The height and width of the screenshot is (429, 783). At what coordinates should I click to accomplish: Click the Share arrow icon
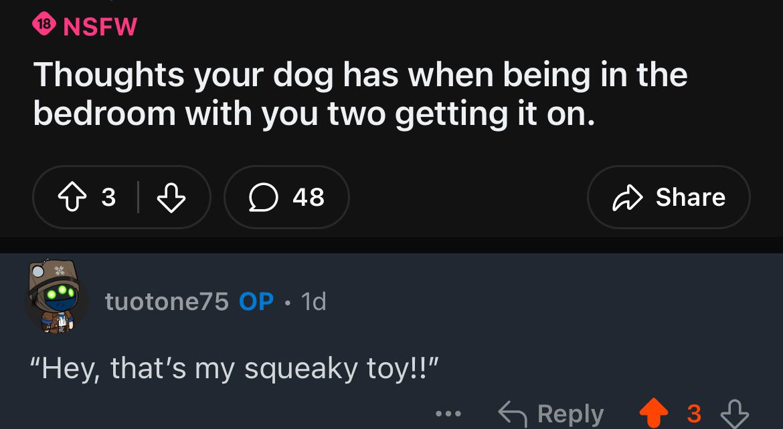[x=630, y=196]
